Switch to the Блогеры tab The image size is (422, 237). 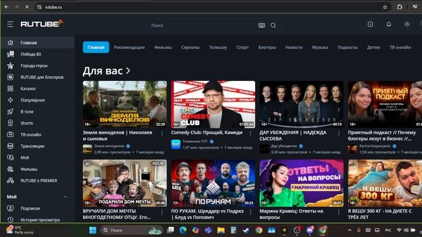pos(267,47)
